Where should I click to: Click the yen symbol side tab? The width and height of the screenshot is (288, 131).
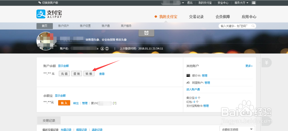[266, 63]
